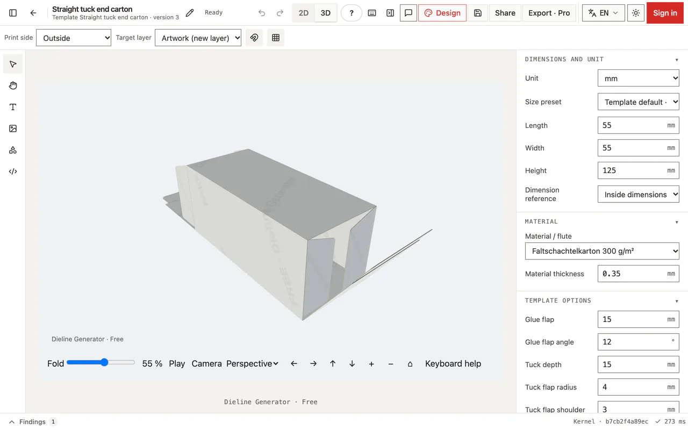Viewport: 688px width, 430px height.
Task: Open the code brackets tool
Action: tap(13, 171)
